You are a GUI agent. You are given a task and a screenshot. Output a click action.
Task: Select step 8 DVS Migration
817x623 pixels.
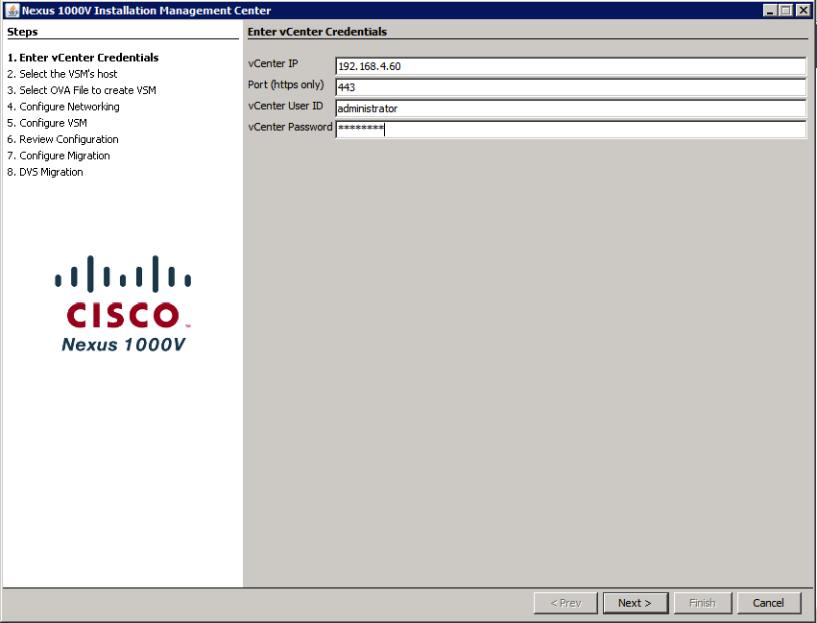[45, 172]
